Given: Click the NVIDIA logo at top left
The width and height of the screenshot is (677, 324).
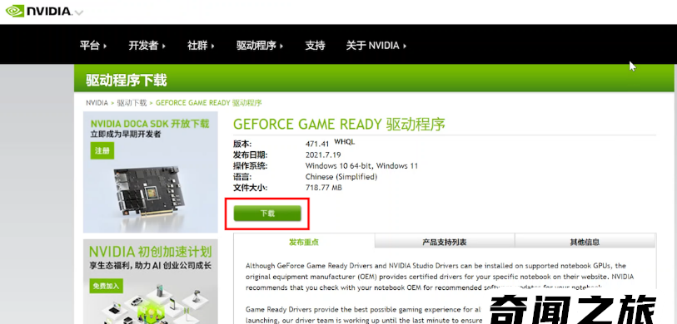Looking at the screenshot, I should (37, 10).
